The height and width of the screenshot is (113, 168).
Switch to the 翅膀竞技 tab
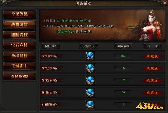click(x=19, y=35)
